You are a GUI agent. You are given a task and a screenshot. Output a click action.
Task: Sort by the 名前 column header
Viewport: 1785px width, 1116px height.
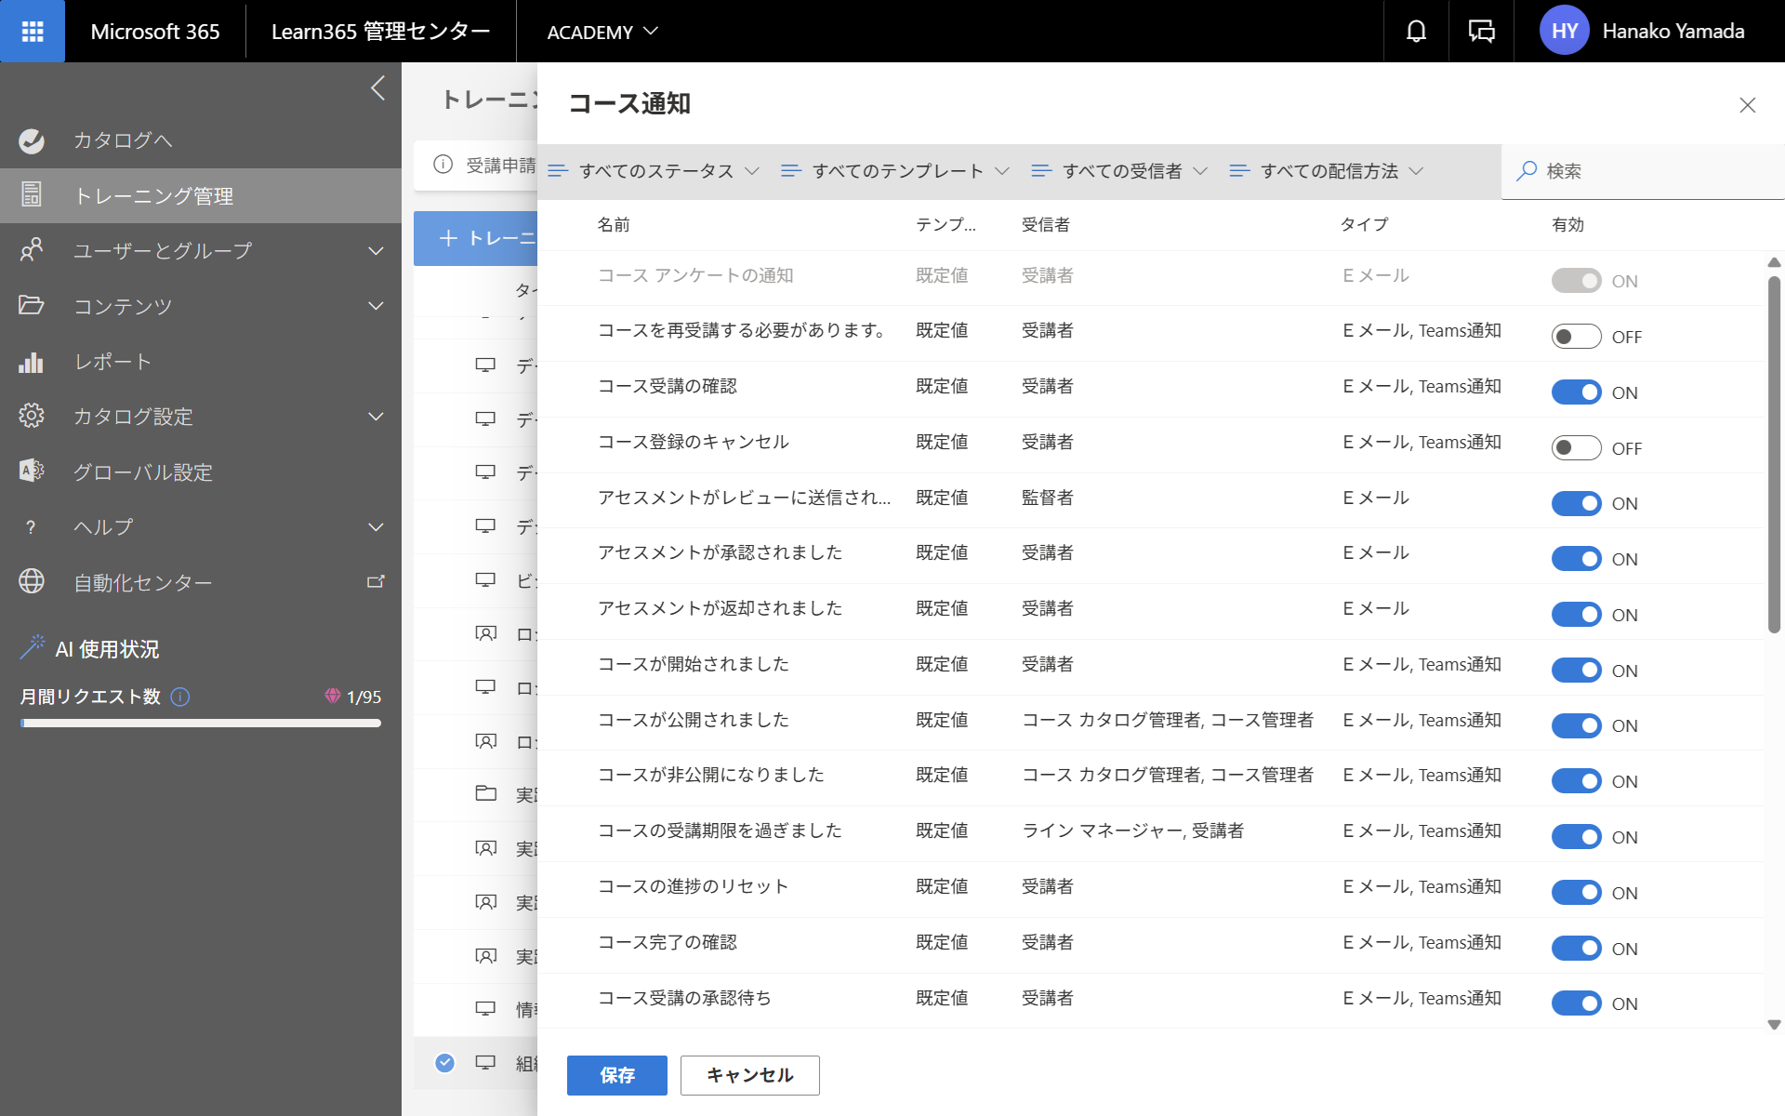point(614,225)
